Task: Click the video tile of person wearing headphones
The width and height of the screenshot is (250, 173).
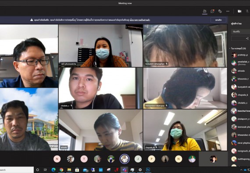Action: pyautogui.click(x=185, y=88)
